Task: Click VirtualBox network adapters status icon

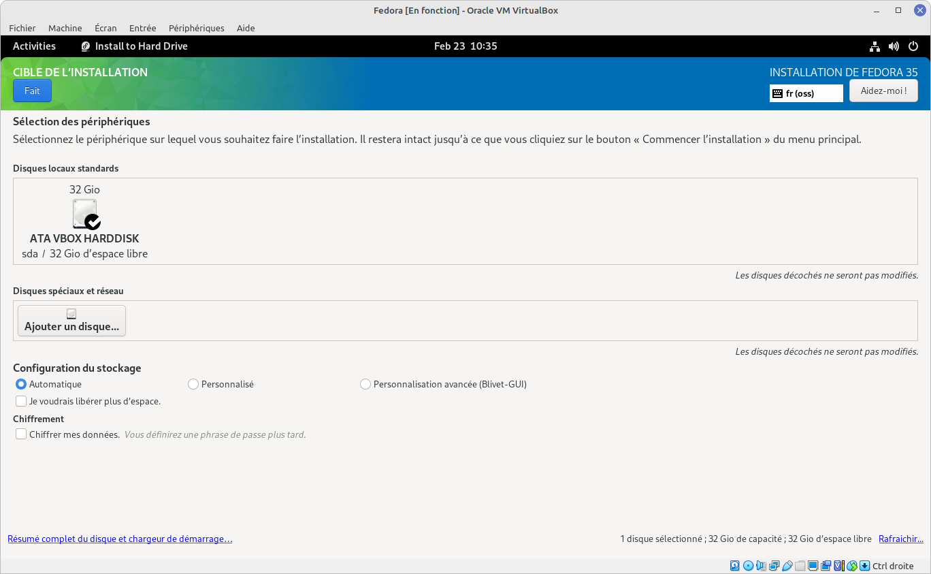Action: (x=774, y=566)
